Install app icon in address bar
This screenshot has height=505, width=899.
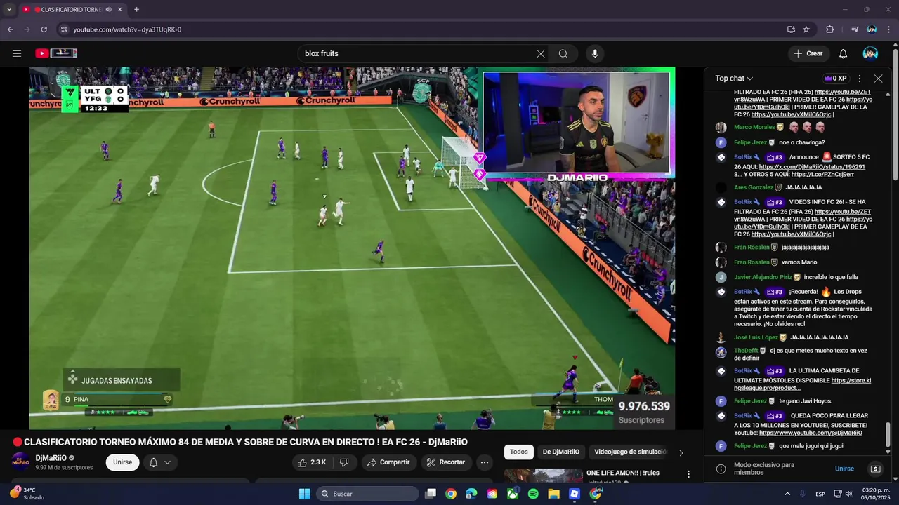(x=791, y=29)
